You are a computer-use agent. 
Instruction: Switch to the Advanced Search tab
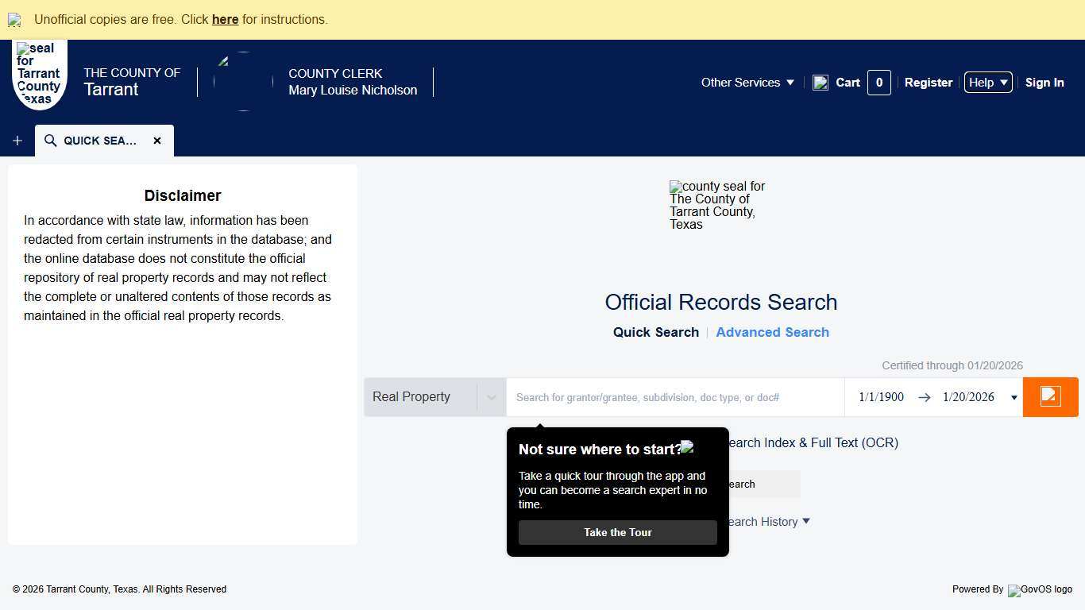[x=772, y=332]
